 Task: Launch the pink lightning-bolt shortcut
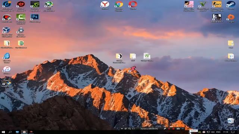133,70
